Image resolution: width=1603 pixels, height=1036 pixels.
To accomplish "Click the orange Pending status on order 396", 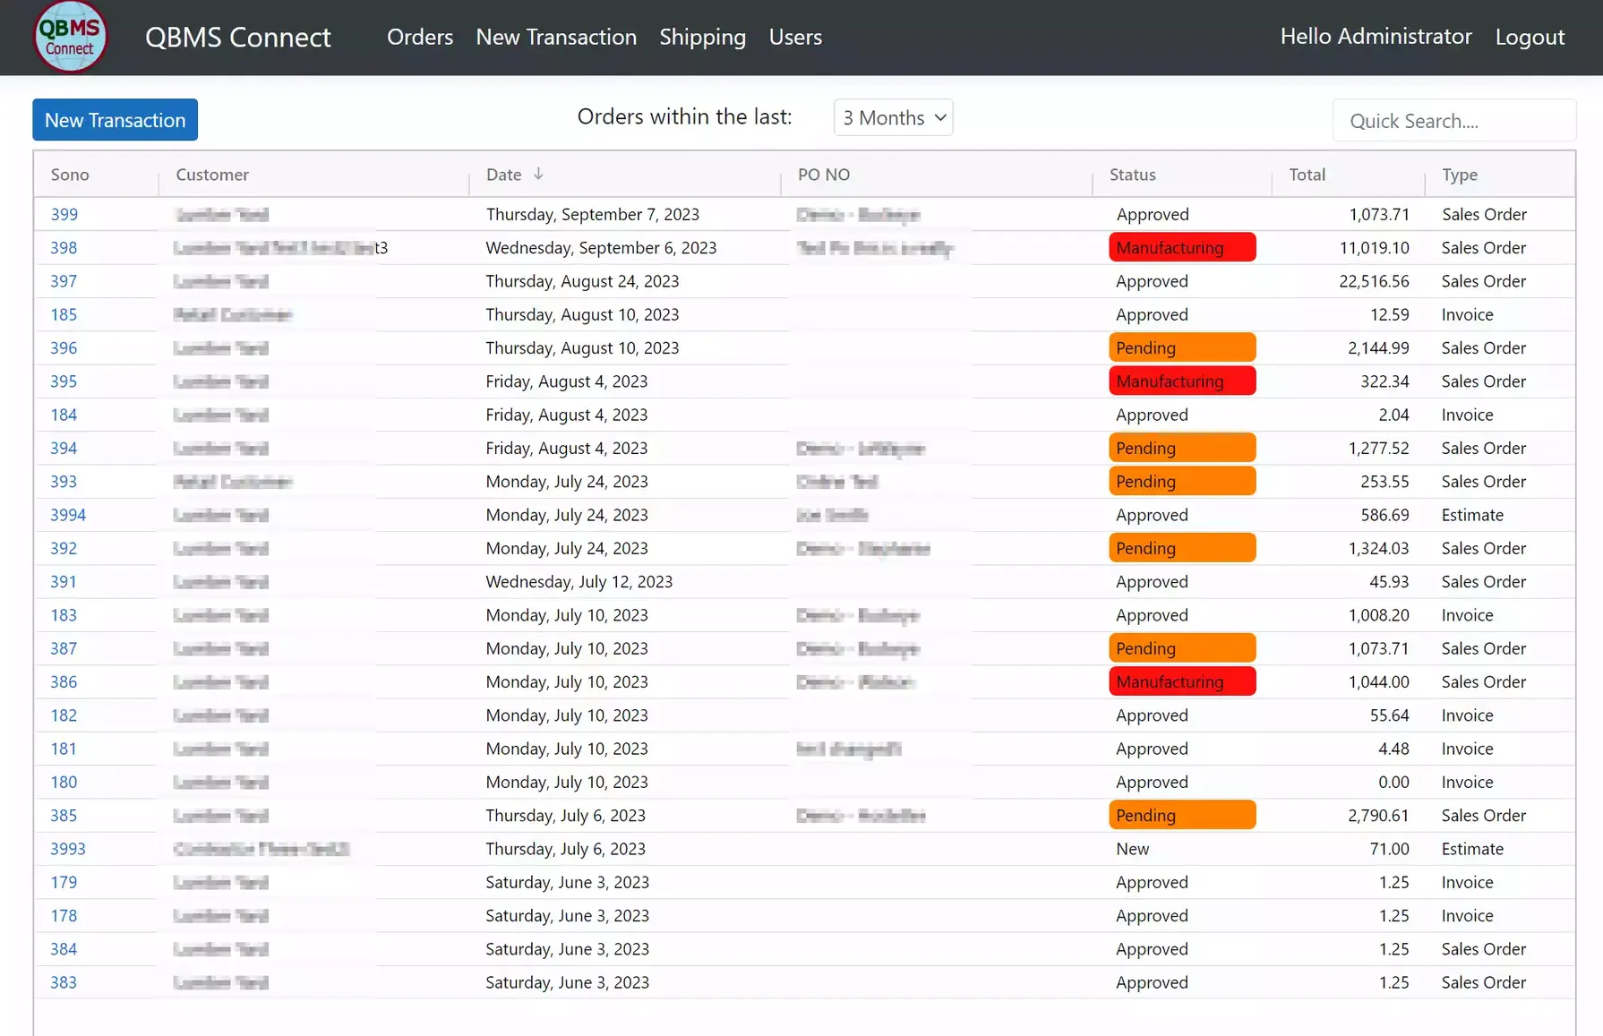I will [x=1181, y=347].
